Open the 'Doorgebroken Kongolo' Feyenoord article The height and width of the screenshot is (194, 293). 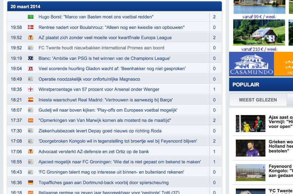pos(118,141)
